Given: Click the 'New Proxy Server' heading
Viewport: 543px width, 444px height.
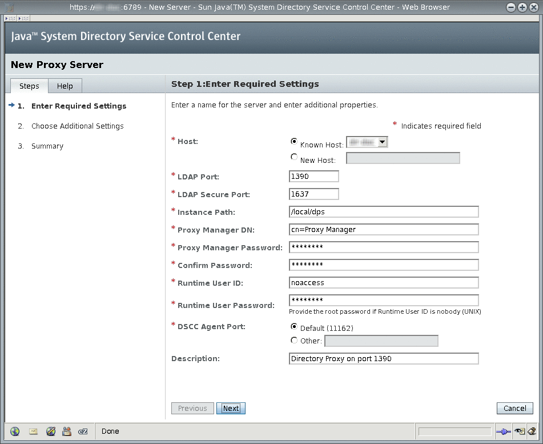Looking at the screenshot, I should tap(57, 65).
